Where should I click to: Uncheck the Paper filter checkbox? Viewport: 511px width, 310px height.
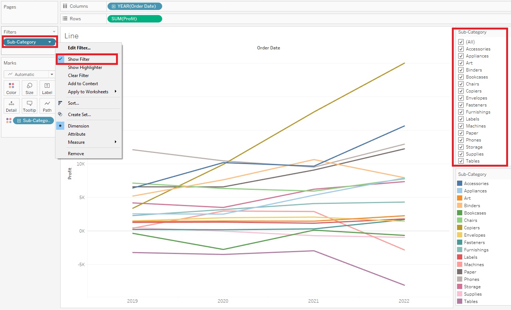tap(461, 133)
